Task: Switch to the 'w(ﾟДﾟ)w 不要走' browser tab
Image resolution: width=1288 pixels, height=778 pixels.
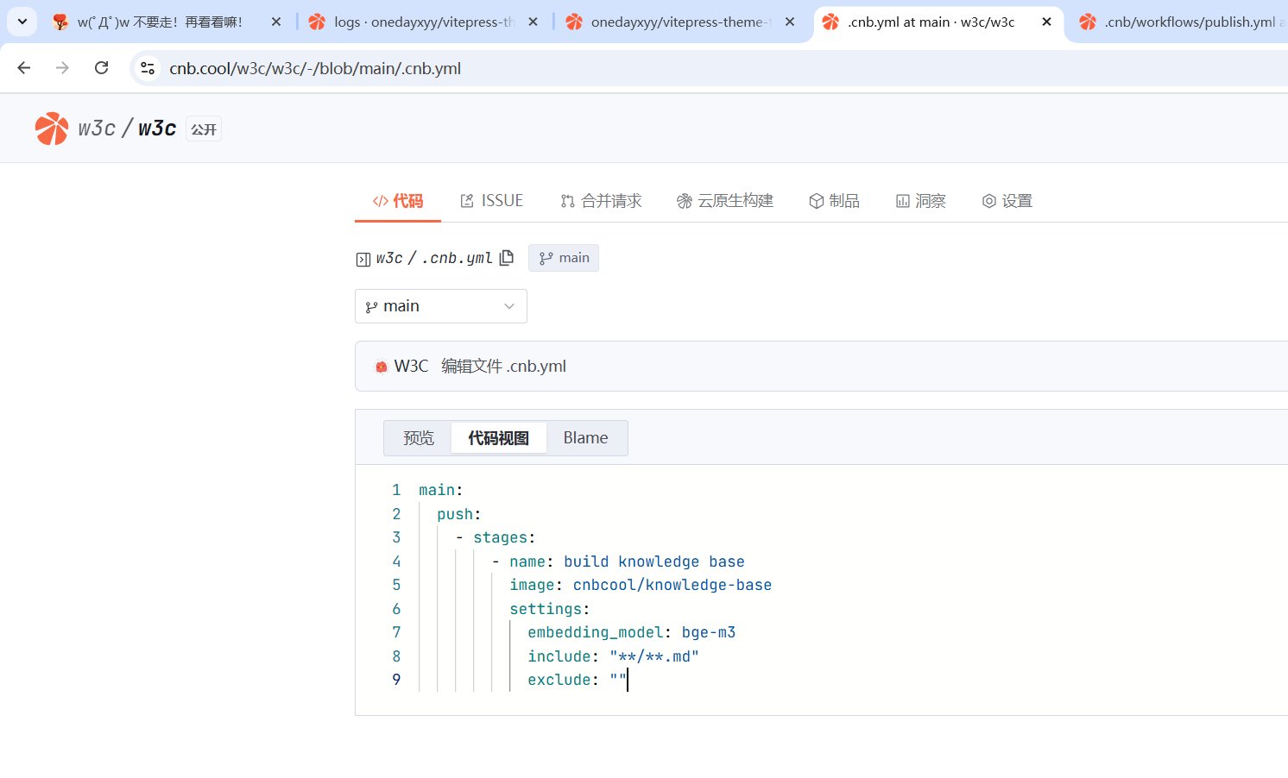Action: [160, 22]
